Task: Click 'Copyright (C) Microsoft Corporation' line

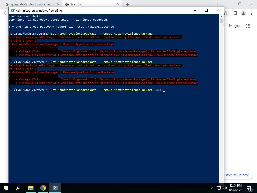Action: tap(58, 20)
